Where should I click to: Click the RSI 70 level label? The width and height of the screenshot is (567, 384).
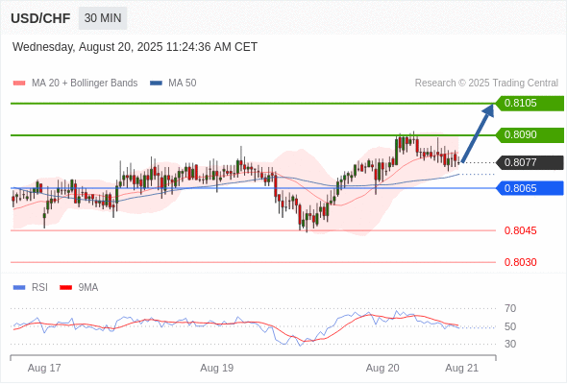click(510, 308)
